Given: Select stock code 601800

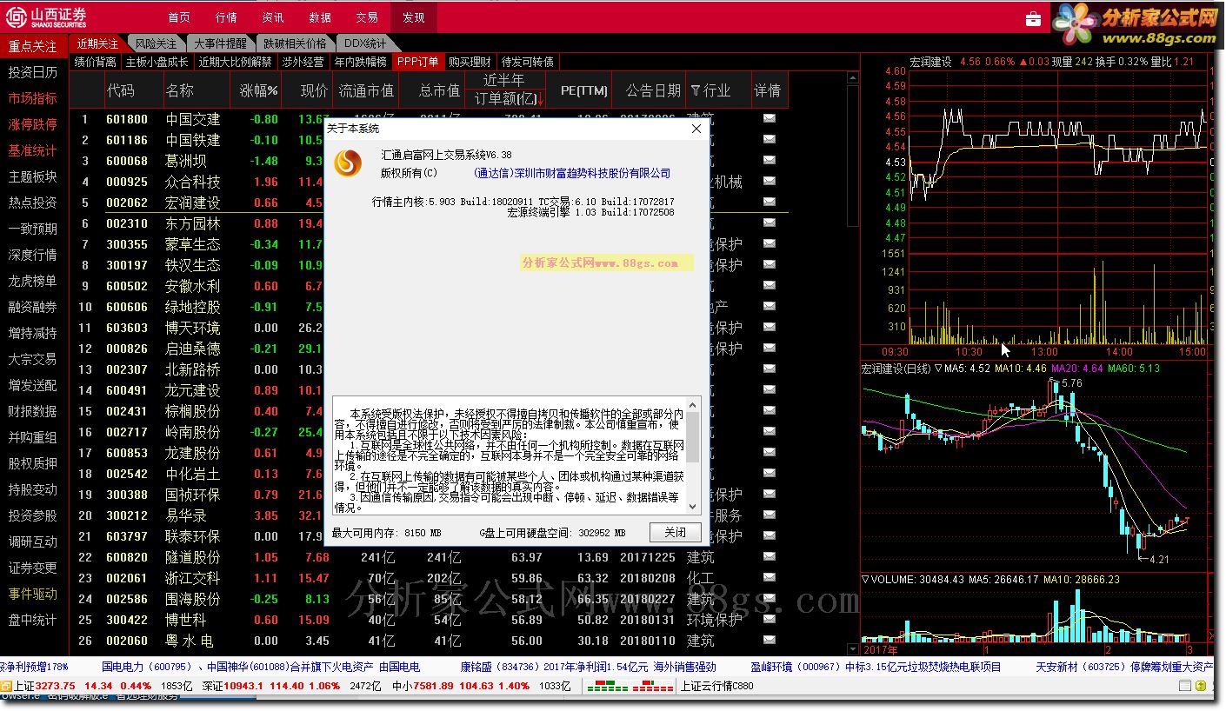Looking at the screenshot, I should coord(127,119).
